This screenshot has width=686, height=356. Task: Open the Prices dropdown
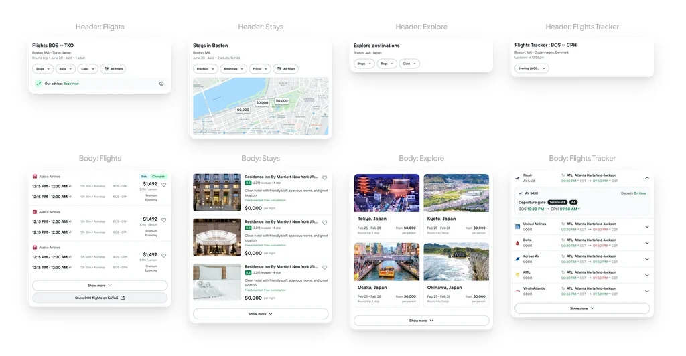tap(260, 68)
